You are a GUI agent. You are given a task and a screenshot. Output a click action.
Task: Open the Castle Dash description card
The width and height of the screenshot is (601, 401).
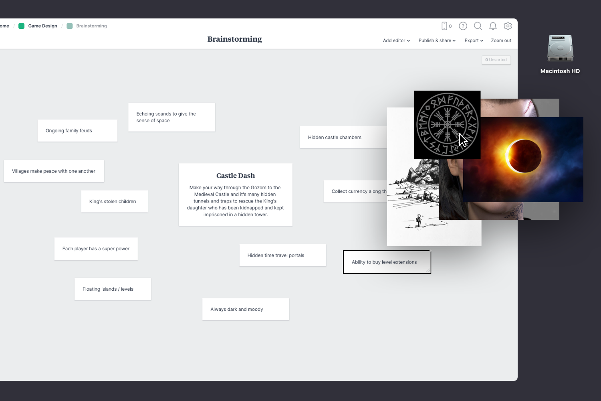(x=235, y=194)
